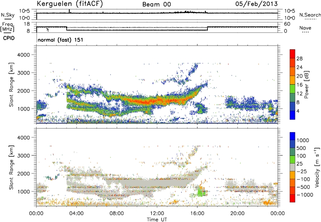Click the 'CPID' label

click(9, 38)
